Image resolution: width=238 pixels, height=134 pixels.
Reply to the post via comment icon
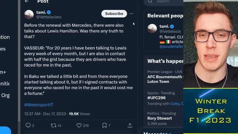(28, 125)
